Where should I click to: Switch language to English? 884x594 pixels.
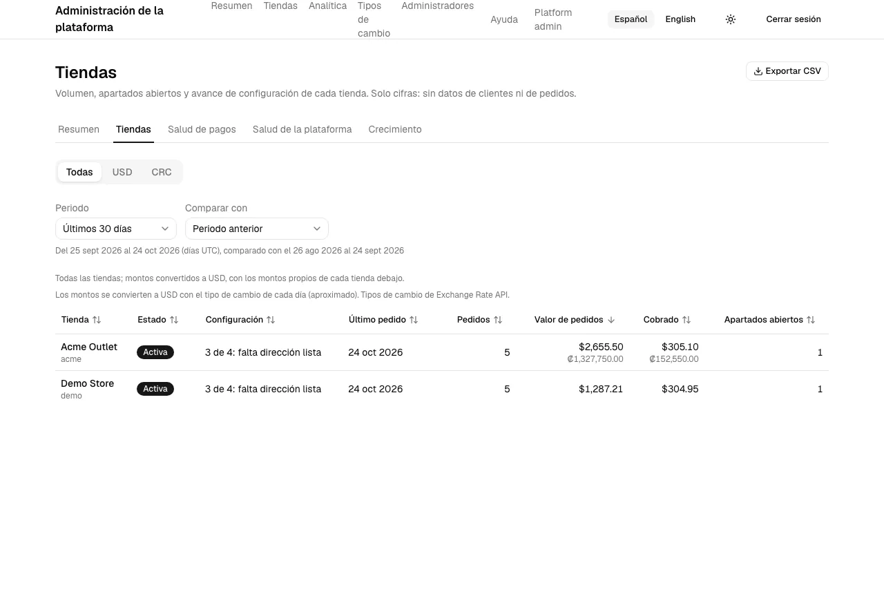pyautogui.click(x=680, y=19)
